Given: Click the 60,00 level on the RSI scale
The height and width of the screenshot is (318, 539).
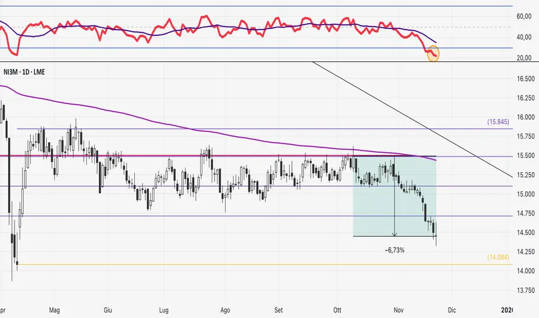Looking at the screenshot, I should pos(524,16).
